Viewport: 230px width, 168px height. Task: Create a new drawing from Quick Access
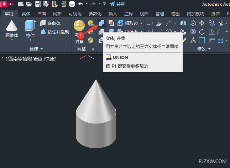pyautogui.click(x=21, y=4)
